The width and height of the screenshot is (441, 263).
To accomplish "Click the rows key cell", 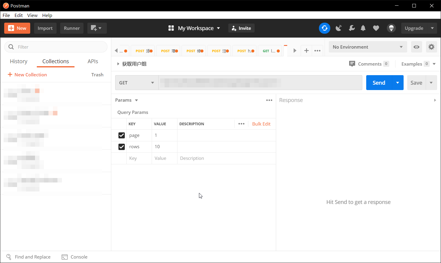I will (x=139, y=147).
